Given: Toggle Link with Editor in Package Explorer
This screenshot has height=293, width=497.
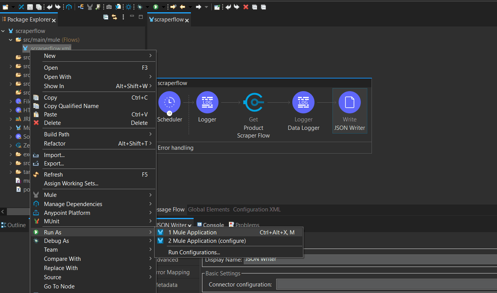Looking at the screenshot, I should (x=114, y=17).
